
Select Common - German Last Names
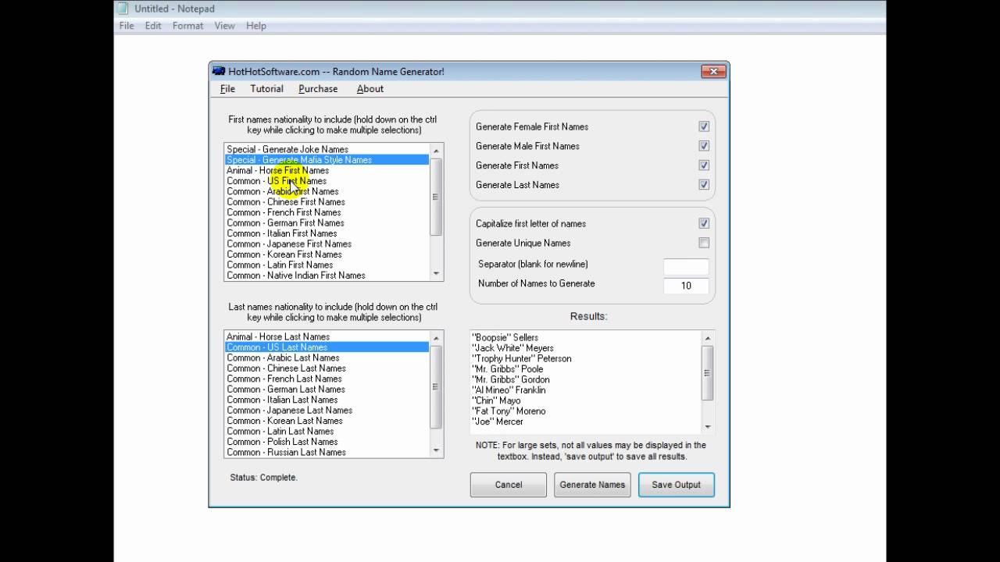pyautogui.click(x=327, y=389)
